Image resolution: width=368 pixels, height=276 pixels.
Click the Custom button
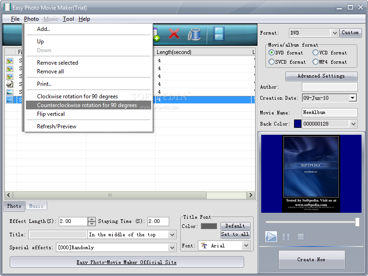[x=350, y=33]
